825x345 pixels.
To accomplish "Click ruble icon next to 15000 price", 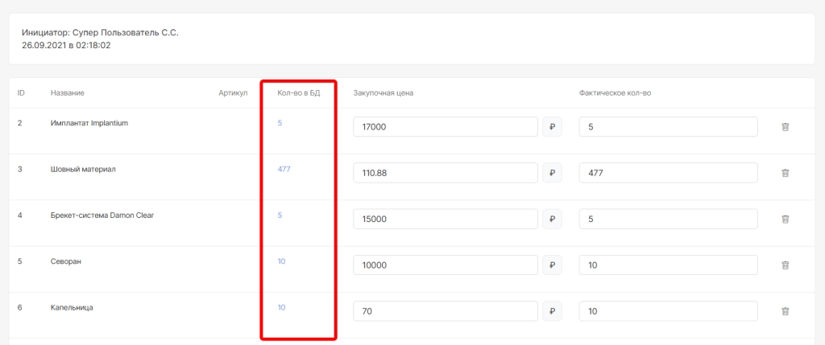I will click(x=552, y=220).
